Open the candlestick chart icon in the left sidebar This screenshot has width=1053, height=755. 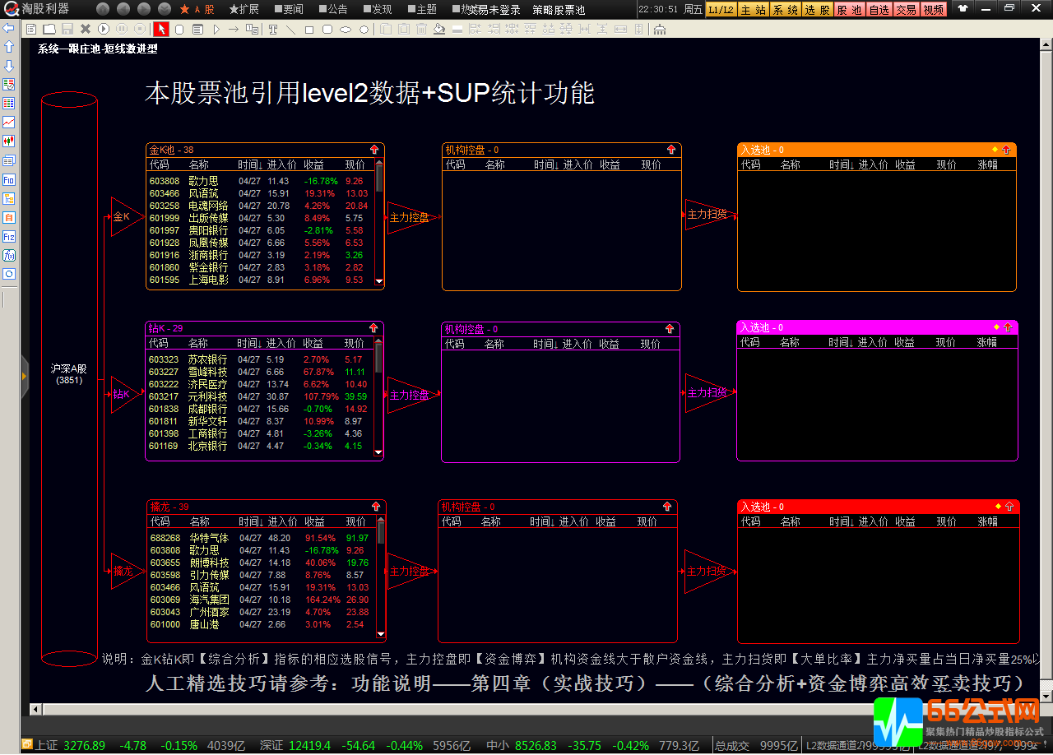pyautogui.click(x=9, y=141)
